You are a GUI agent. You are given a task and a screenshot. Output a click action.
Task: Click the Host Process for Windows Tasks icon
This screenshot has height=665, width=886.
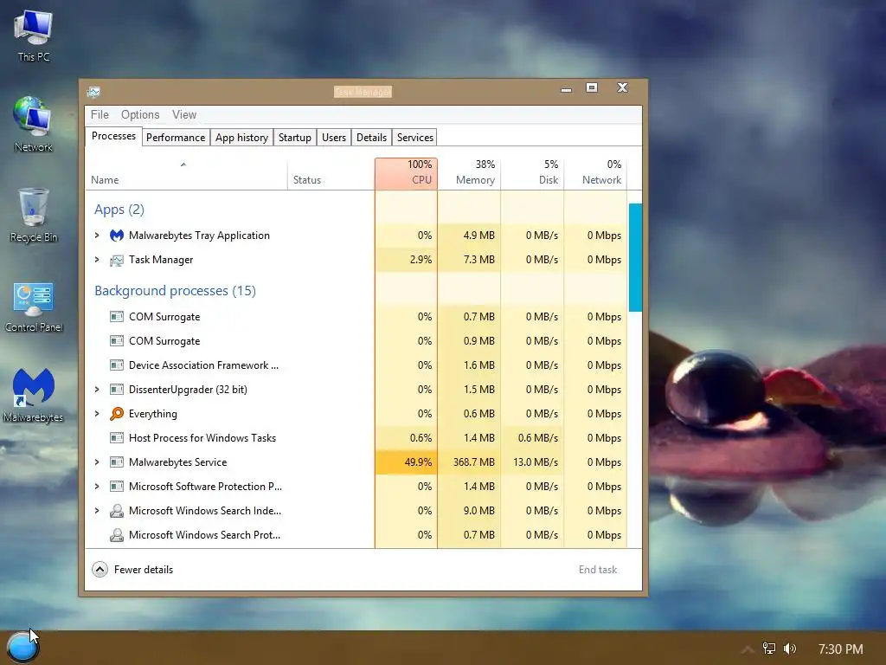117,438
